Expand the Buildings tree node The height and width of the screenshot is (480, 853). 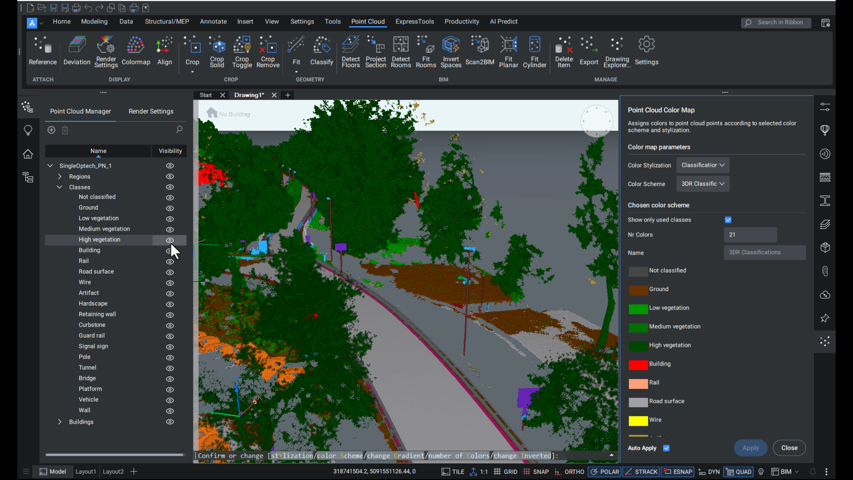60,422
